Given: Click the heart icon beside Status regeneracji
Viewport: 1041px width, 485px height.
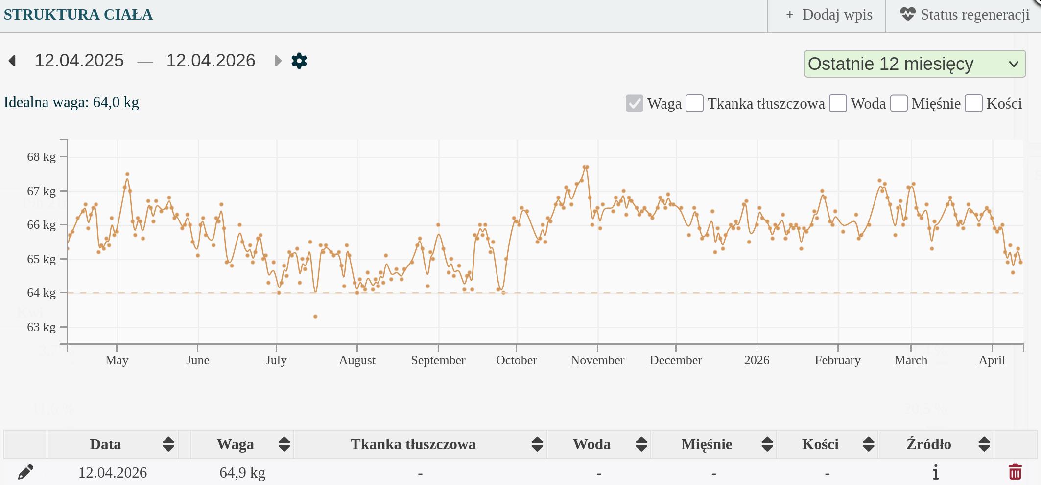Looking at the screenshot, I should pos(907,14).
